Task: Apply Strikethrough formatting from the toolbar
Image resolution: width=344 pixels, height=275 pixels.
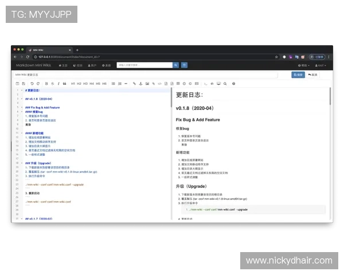Action: [x=52, y=84]
